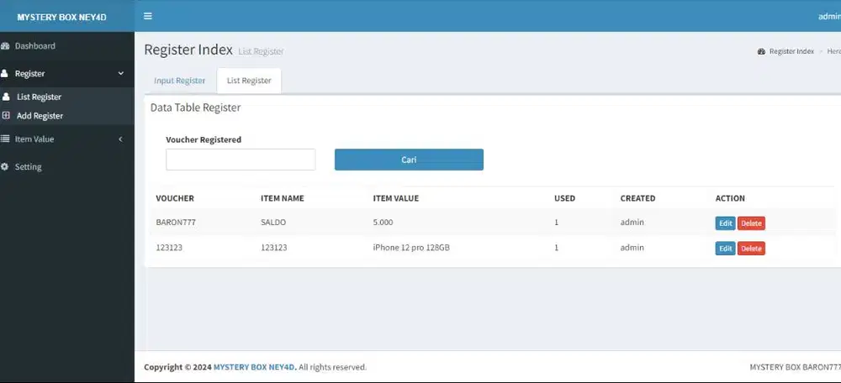Click the Cari search button
This screenshot has width=841, height=383.
click(409, 160)
